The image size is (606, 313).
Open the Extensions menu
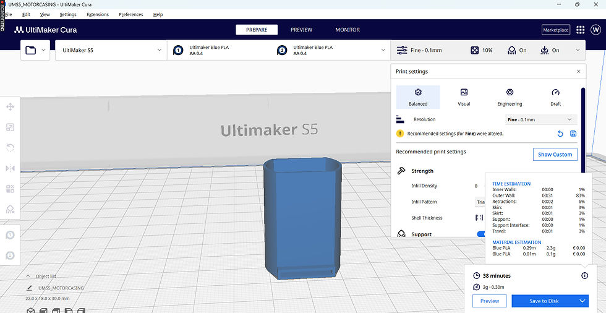click(98, 15)
